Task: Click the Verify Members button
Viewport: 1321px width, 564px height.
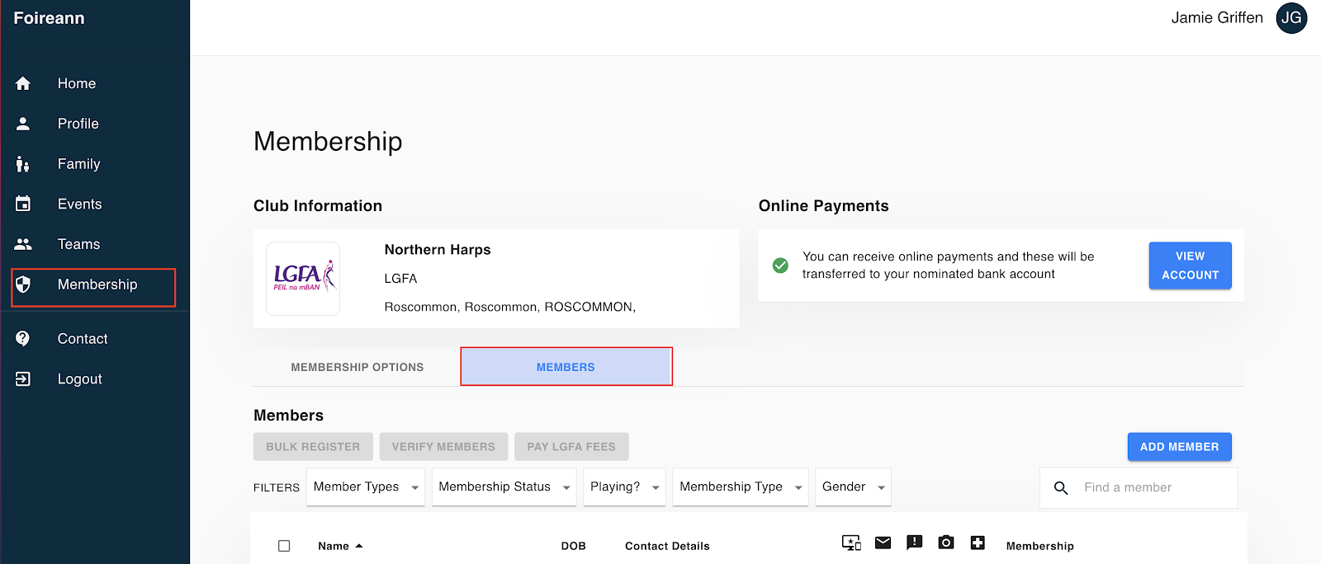Action: (443, 447)
